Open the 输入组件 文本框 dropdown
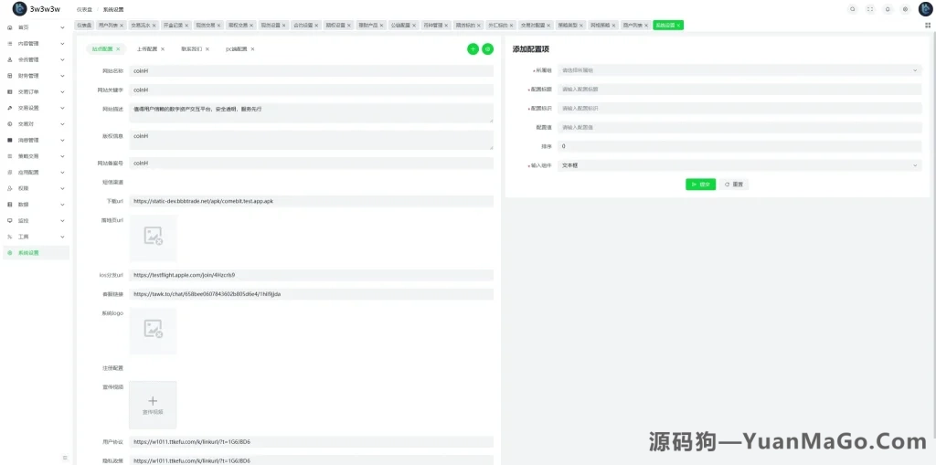Viewport: 936px width, 465px height. pyautogui.click(x=739, y=165)
